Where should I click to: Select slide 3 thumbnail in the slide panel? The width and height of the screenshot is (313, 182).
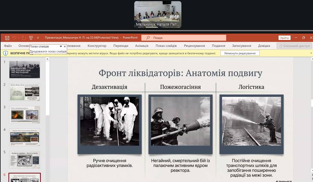point(25,115)
